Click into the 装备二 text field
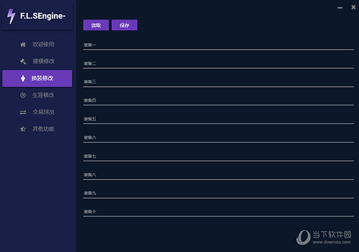 tap(215, 64)
